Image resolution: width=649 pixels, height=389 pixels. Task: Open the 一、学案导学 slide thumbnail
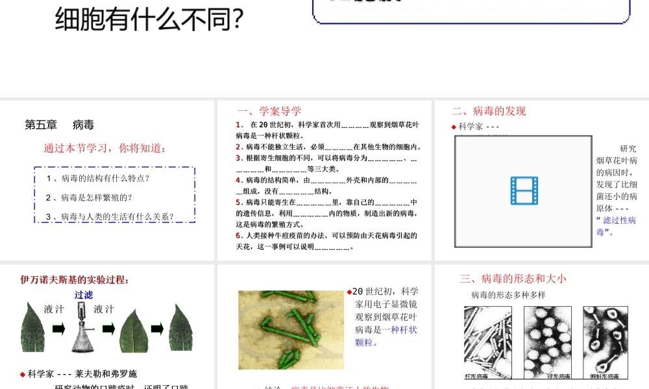[324, 181]
